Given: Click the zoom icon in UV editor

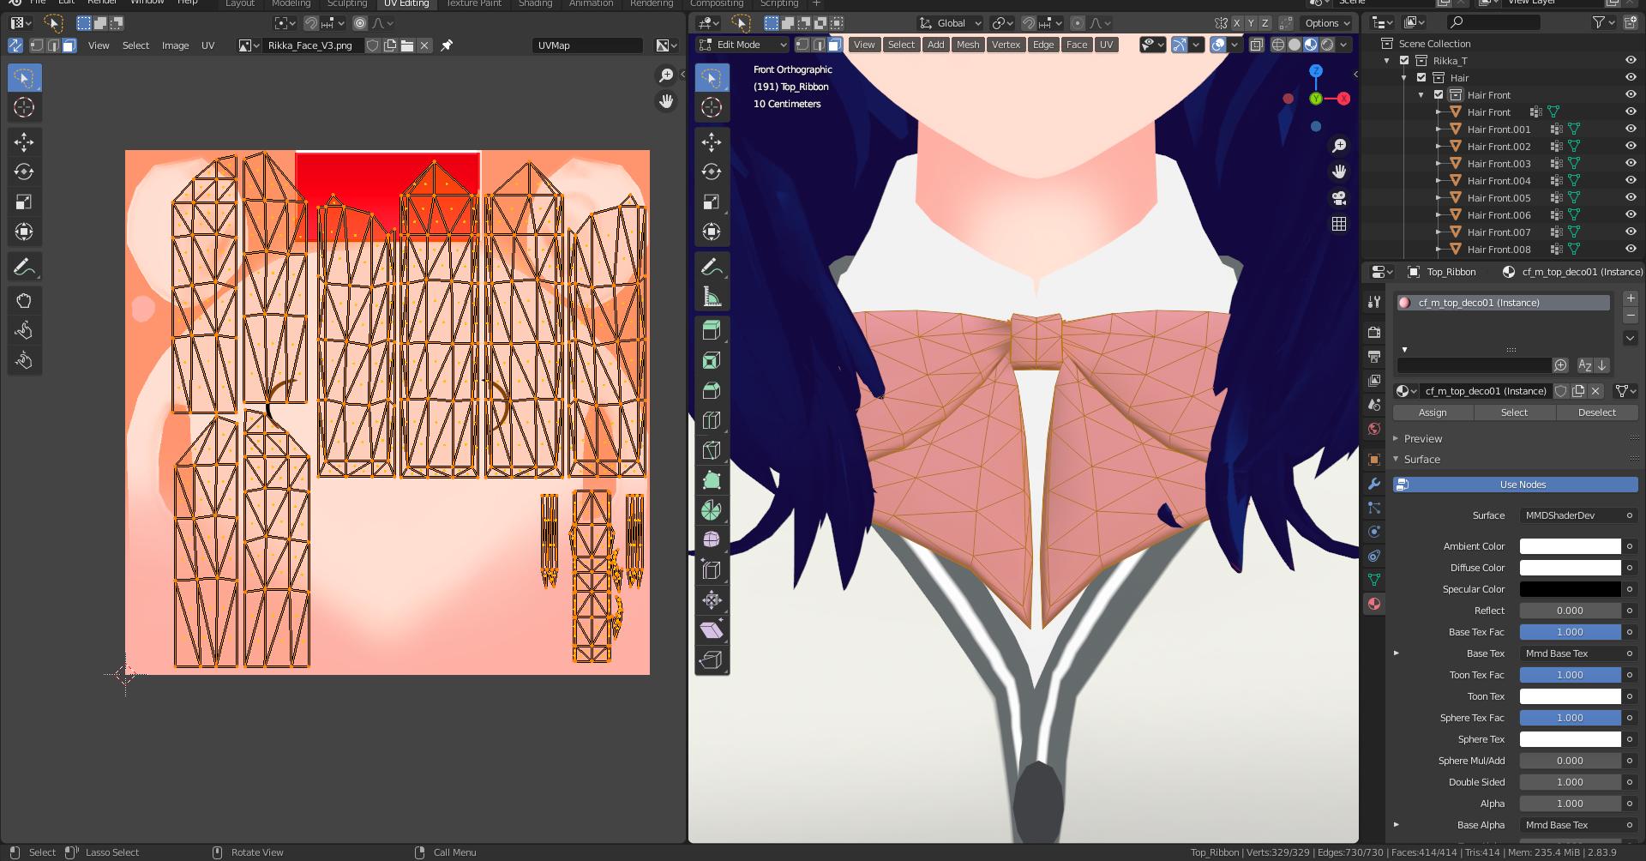Looking at the screenshot, I should point(666,75).
